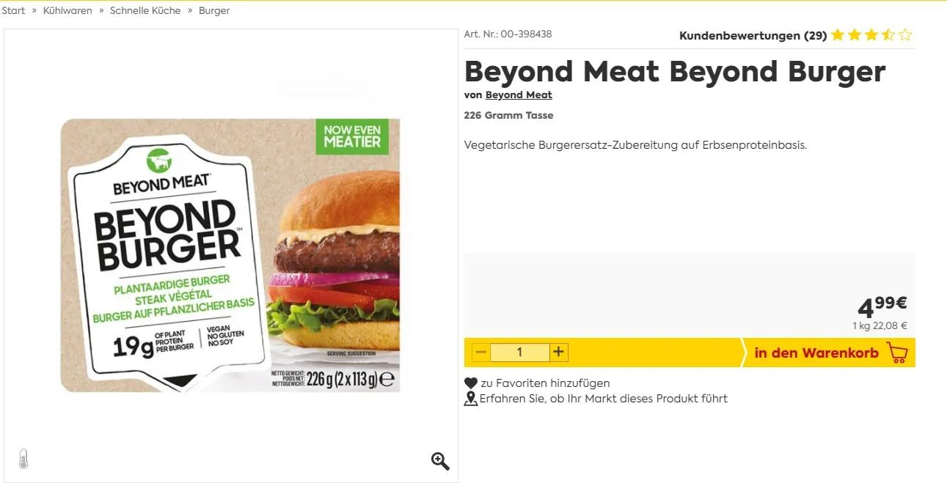This screenshot has height=483, width=947.
Task: Click the thermometer refrigerated-product icon
Action: point(23,459)
